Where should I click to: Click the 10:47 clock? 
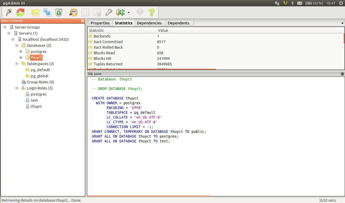[x=331, y=3]
